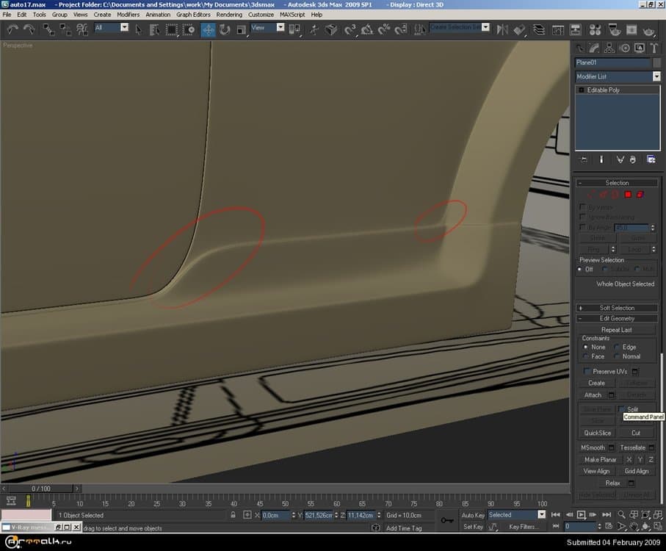Image resolution: width=666 pixels, height=551 pixels.
Task: Activate Polygon sub-object mode in Selection rollout
Action: click(629, 194)
